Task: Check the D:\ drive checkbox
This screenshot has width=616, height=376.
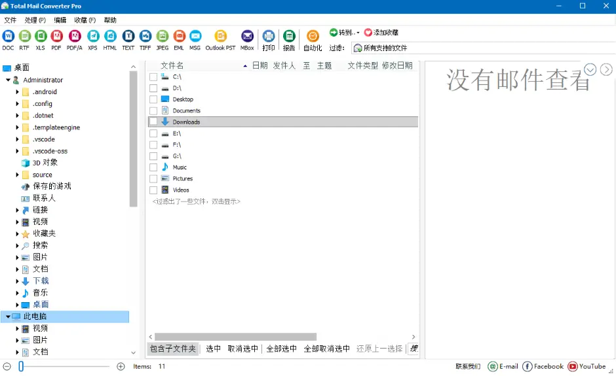Action: 153,88
